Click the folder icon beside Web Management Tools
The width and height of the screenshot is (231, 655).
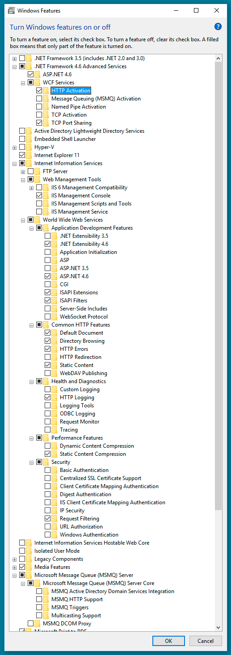(x=38, y=179)
